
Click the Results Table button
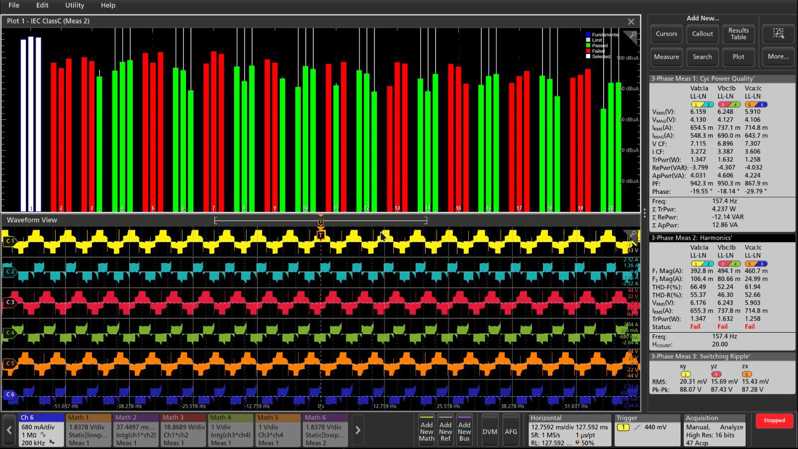[x=738, y=34]
